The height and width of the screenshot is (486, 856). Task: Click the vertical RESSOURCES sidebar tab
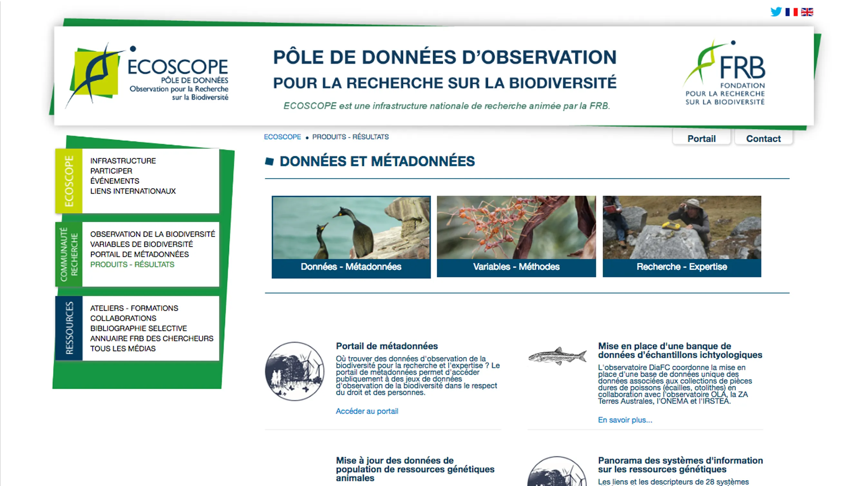point(69,328)
